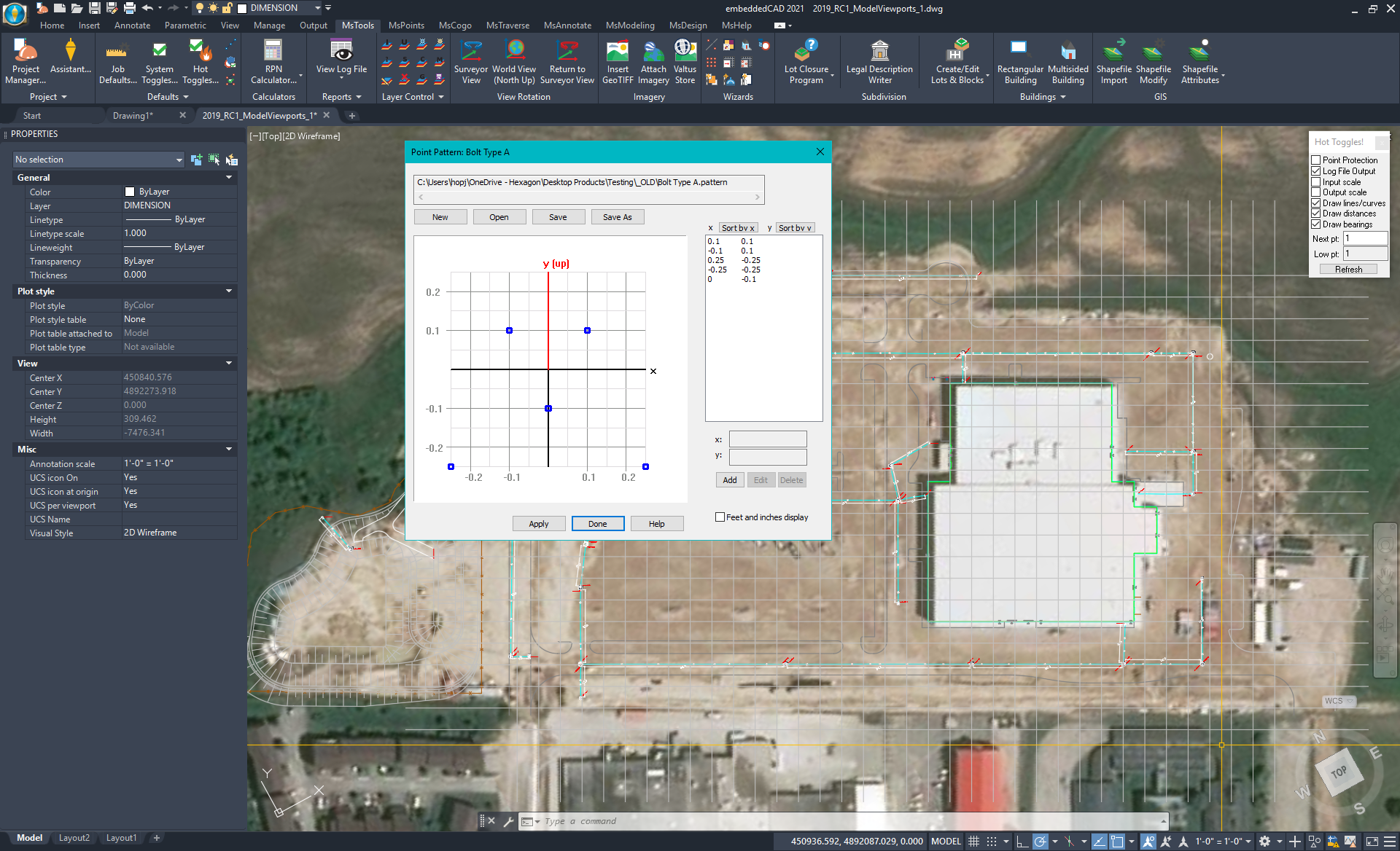Enable Draw bearings in Hot Toggles
Viewport: 1400px width, 851px height.
(1316, 224)
